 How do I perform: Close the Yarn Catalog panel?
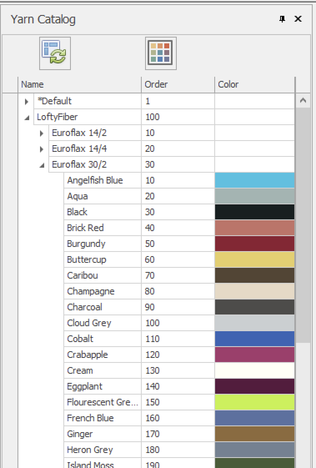(x=298, y=19)
